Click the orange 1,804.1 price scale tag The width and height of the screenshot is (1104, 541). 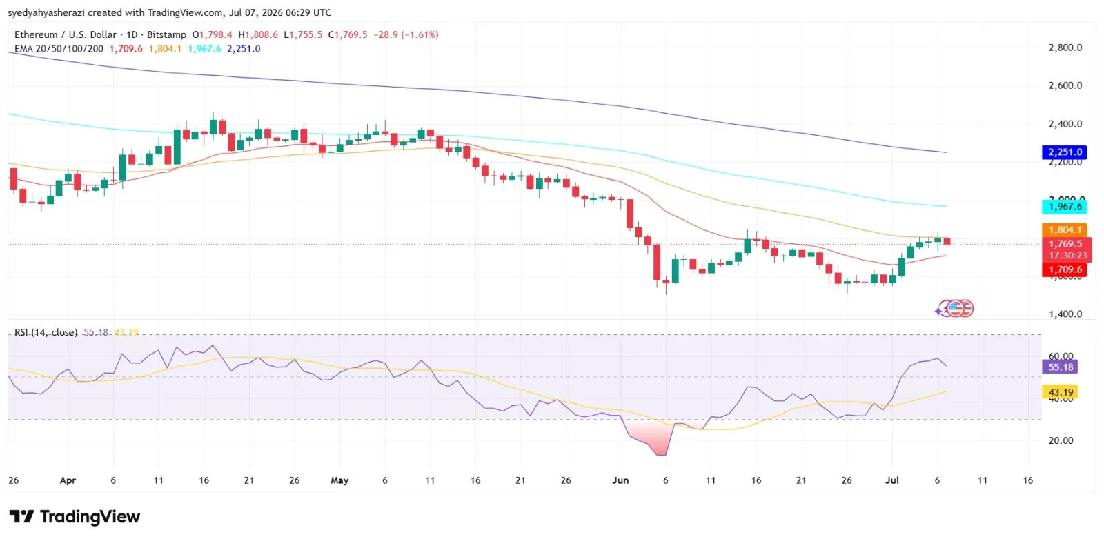coord(1064,230)
